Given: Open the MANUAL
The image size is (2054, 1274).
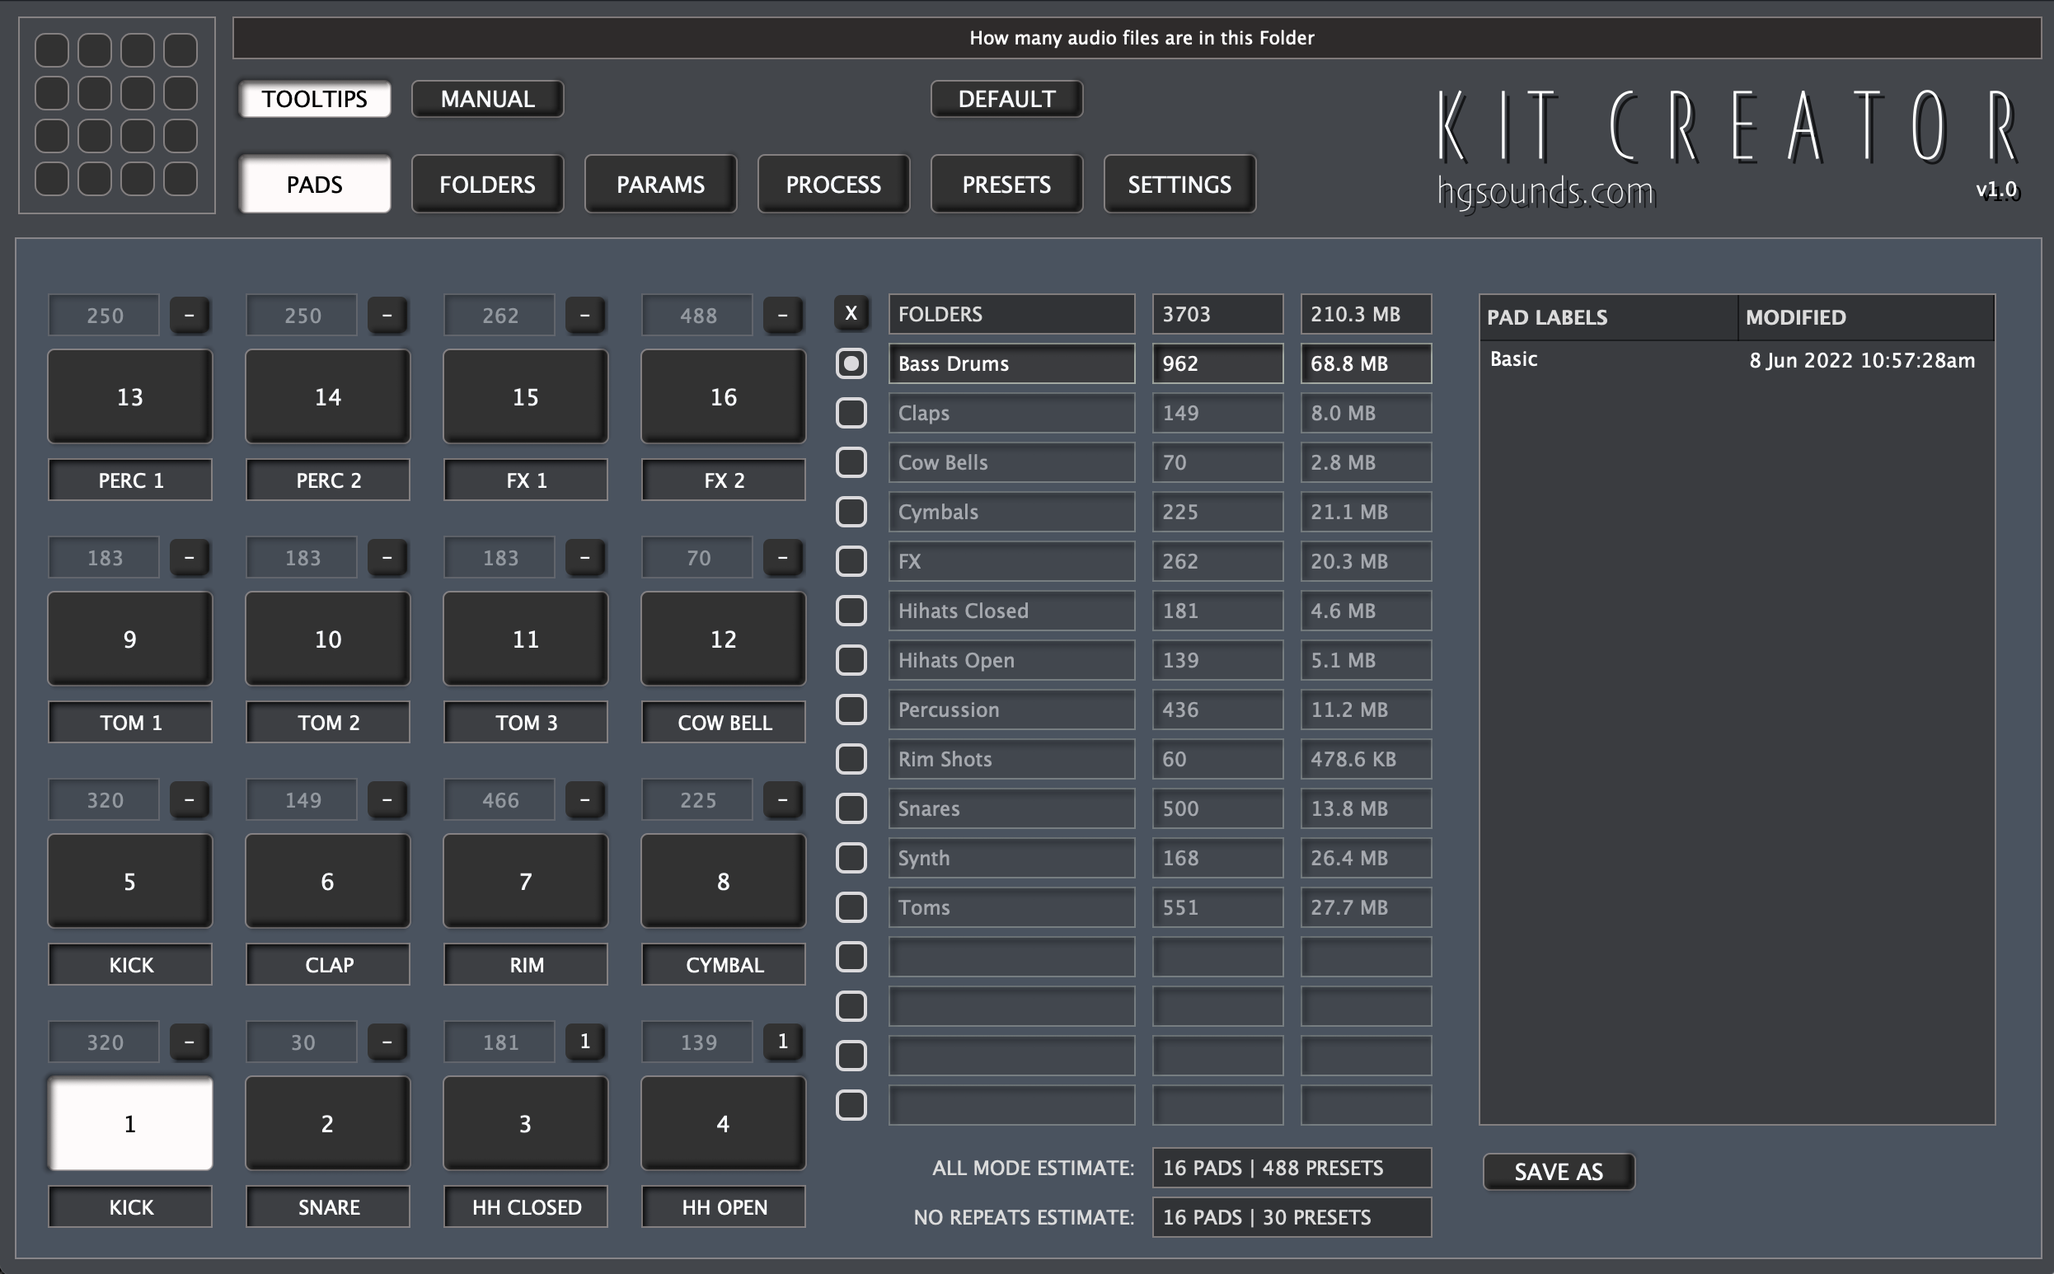Looking at the screenshot, I should coord(486,99).
